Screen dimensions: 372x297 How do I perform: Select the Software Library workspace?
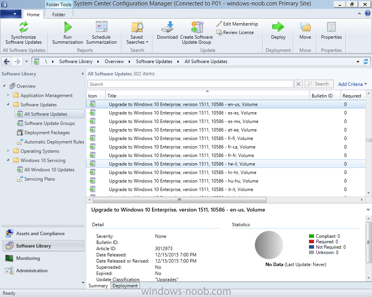pyautogui.click(x=43, y=246)
